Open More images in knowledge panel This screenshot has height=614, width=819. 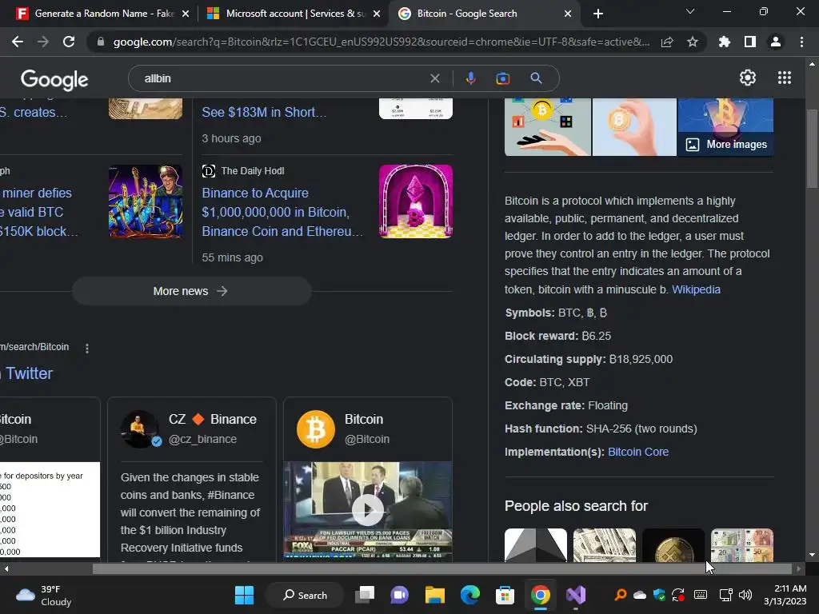[x=725, y=145]
